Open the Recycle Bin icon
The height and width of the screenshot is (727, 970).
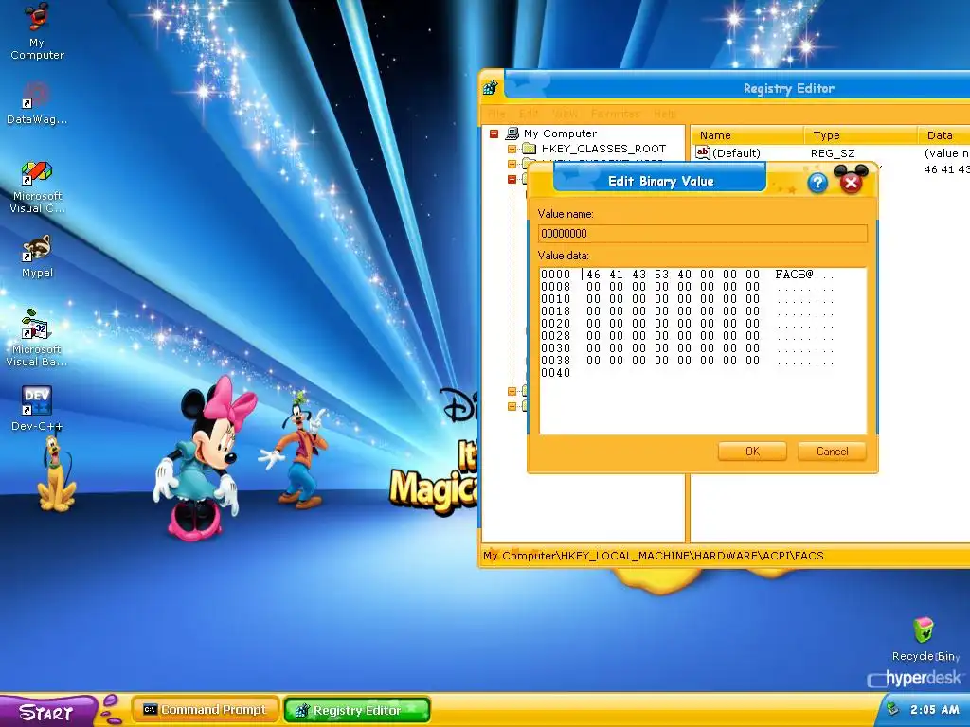[925, 639]
